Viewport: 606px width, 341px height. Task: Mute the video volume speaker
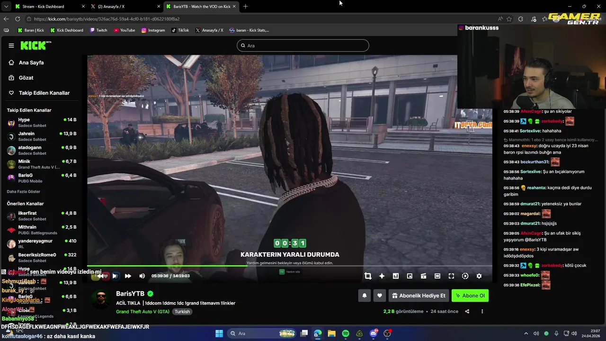pos(142,276)
